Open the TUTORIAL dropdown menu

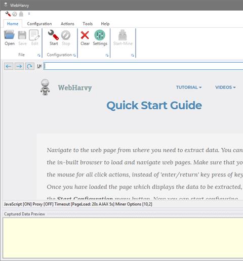pyautogui.click(x=189, y=88)
